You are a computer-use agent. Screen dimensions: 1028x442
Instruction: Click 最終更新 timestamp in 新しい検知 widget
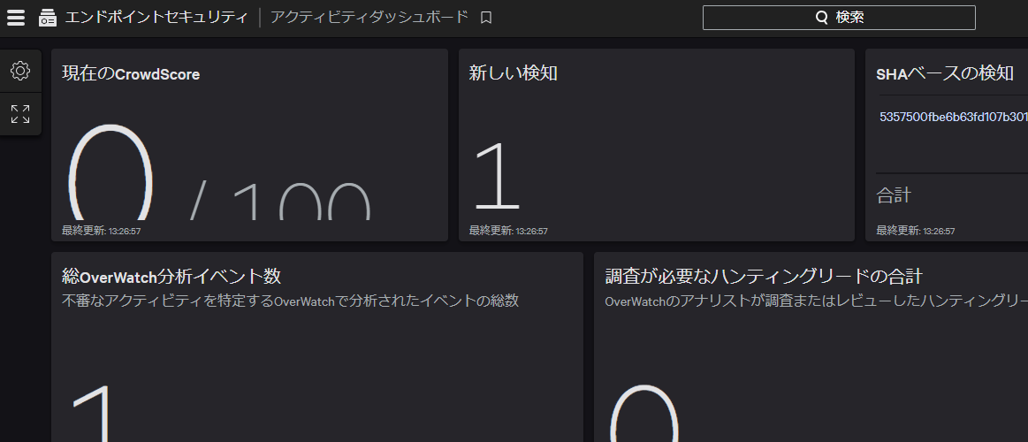pyautogui.click(x=508, y=231)
